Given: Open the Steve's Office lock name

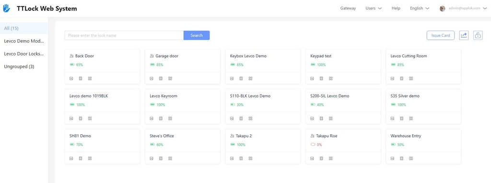Looking at the screenshot, I should click(162, 136).
